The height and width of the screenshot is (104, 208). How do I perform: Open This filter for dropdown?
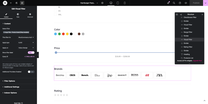pos(26,37)
